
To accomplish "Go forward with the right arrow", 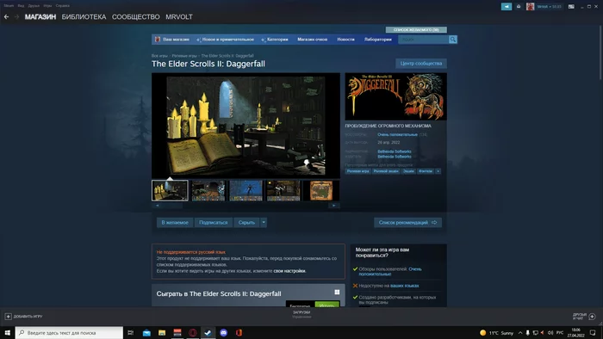I will coord(16,17).
